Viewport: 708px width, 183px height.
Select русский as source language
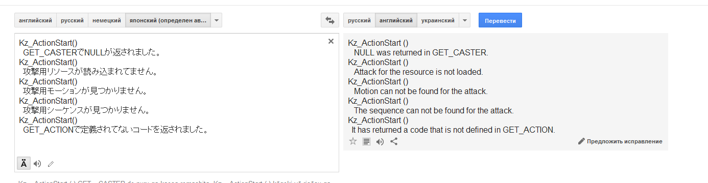[72, 20]
